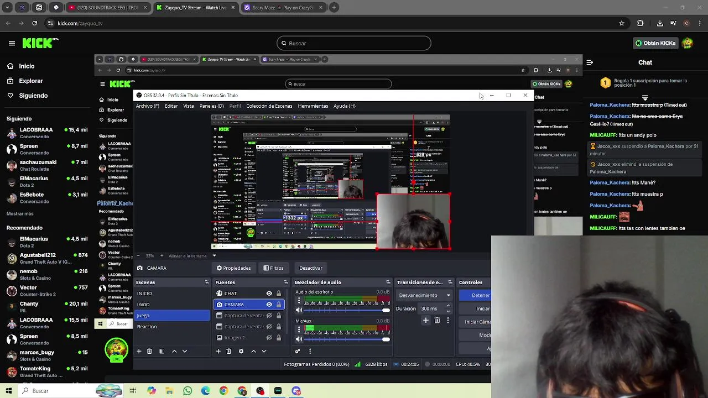Open Microsoft Edge from the taskbar
The image size is (708, 398).
[206, 391]
